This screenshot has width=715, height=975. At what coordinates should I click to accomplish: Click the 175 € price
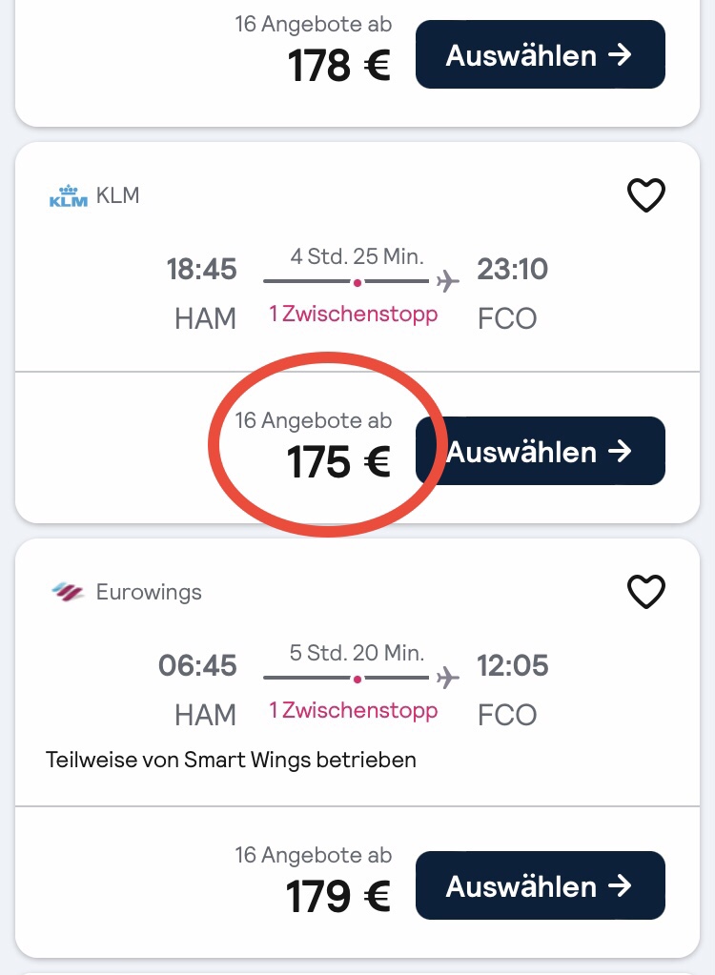coord(338,462)
